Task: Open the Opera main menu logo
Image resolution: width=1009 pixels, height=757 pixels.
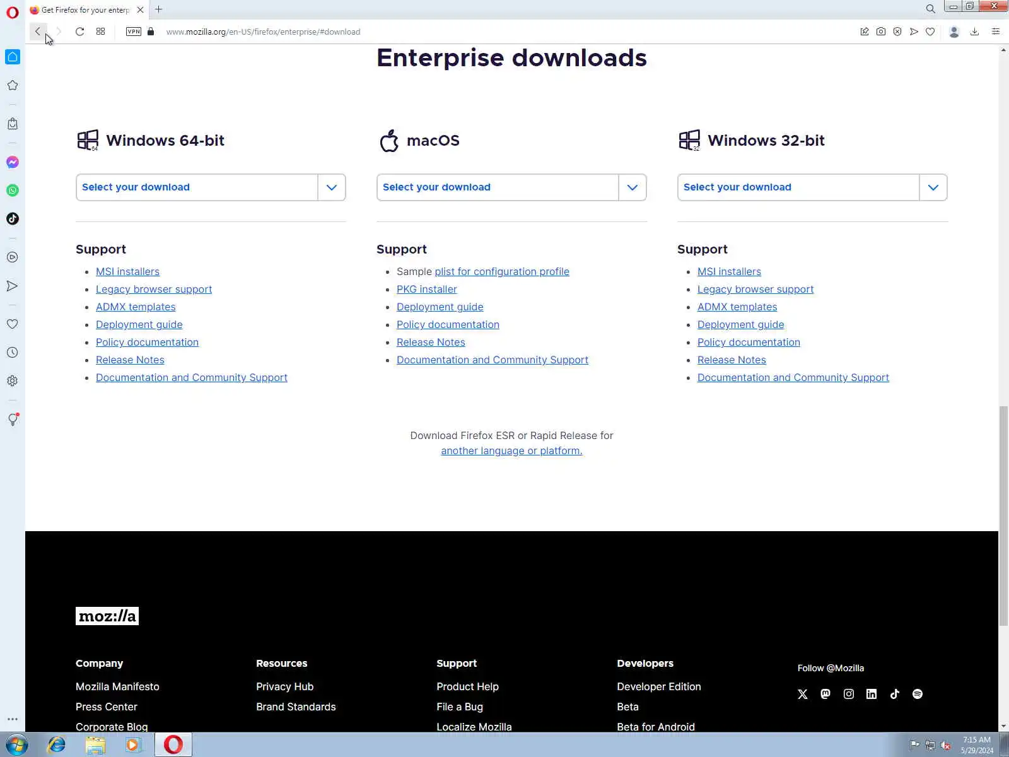Action: pos(12,12)
